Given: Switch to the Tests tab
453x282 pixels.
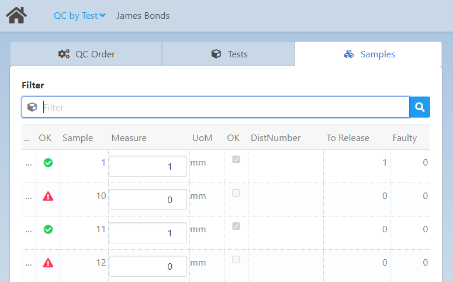Looking at the screenshot, I should point(229,54).
